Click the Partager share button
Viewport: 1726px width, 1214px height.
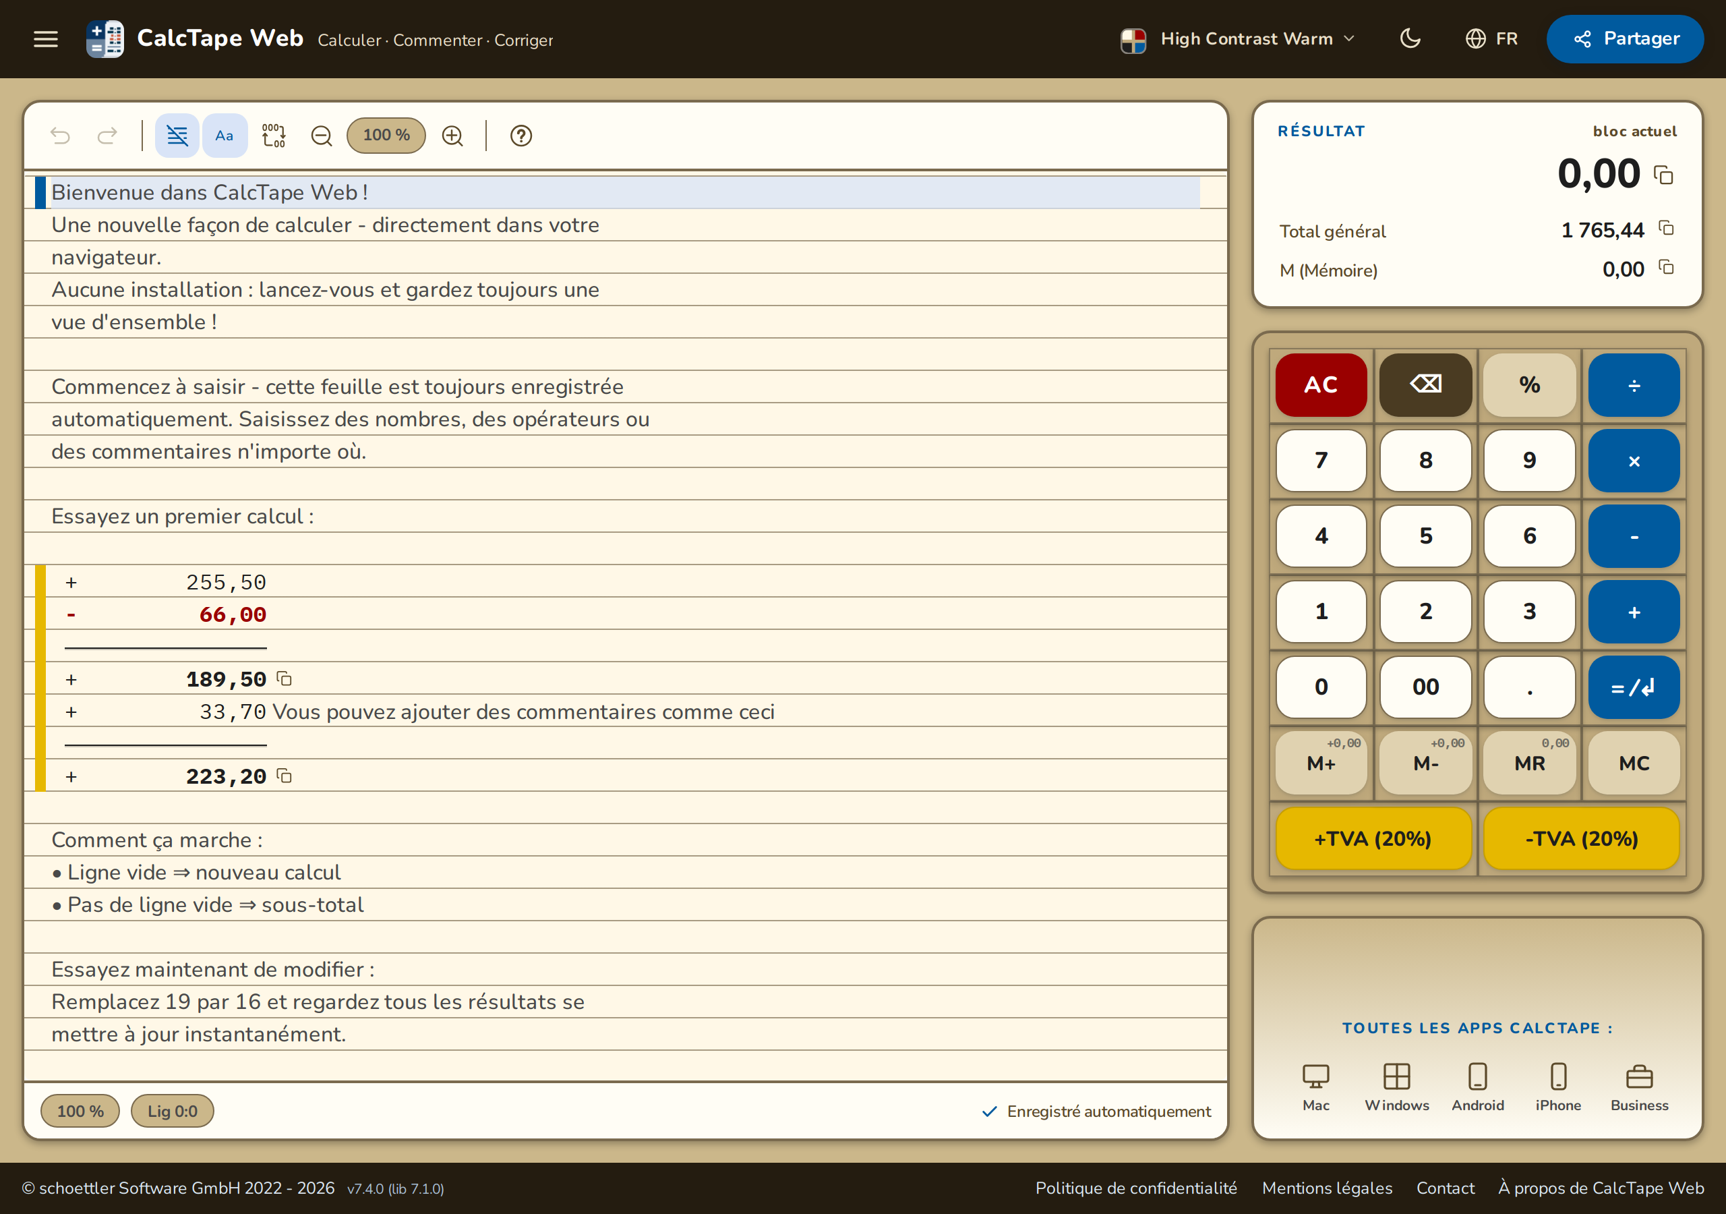coord(1626,39)
